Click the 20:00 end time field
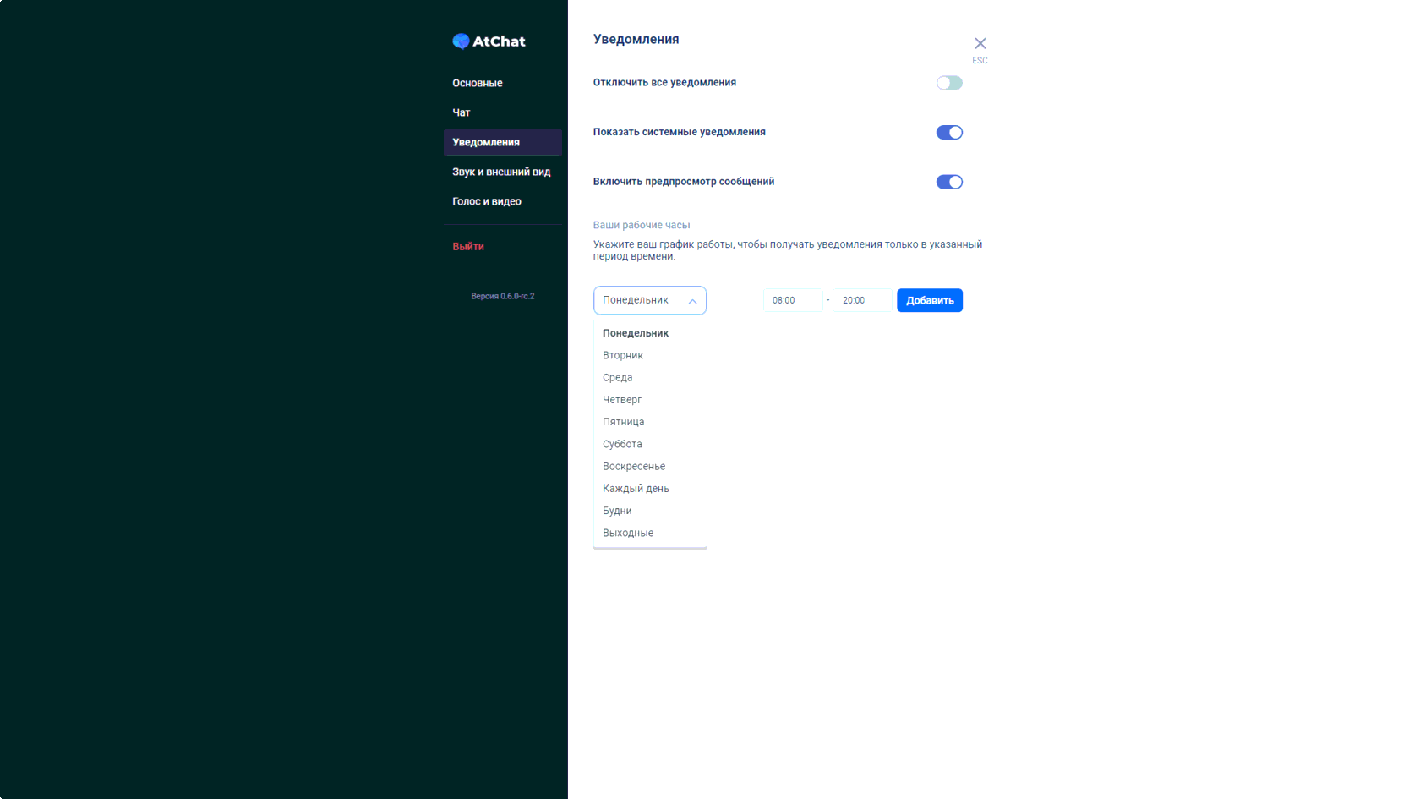This screenshot has width=1420, height=799. tap(862, 300)
